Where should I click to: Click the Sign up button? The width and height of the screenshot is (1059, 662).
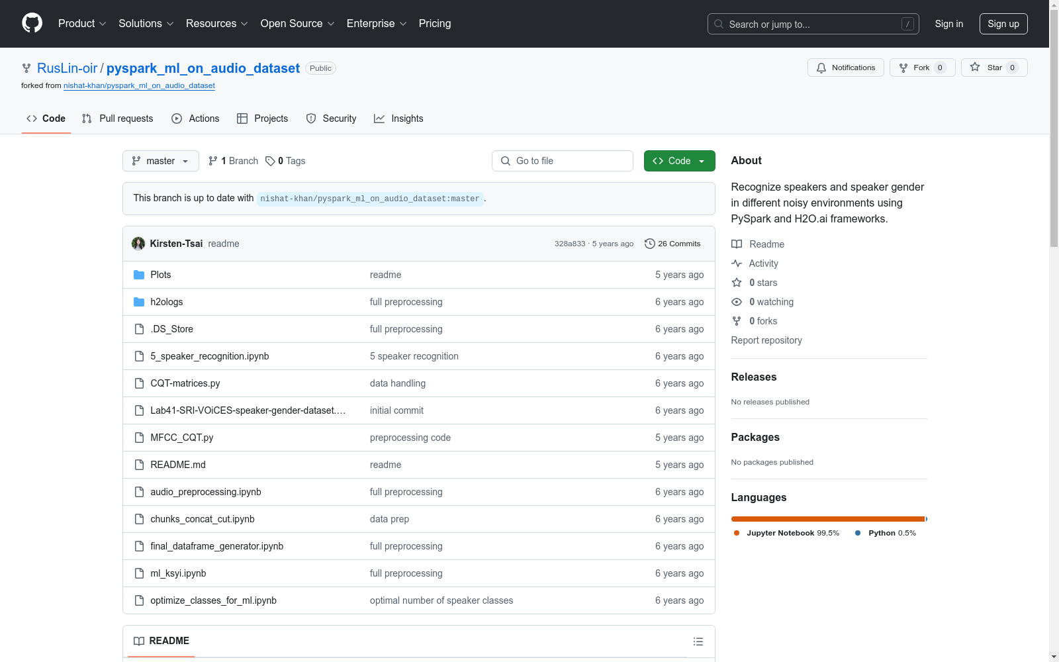1003,24
